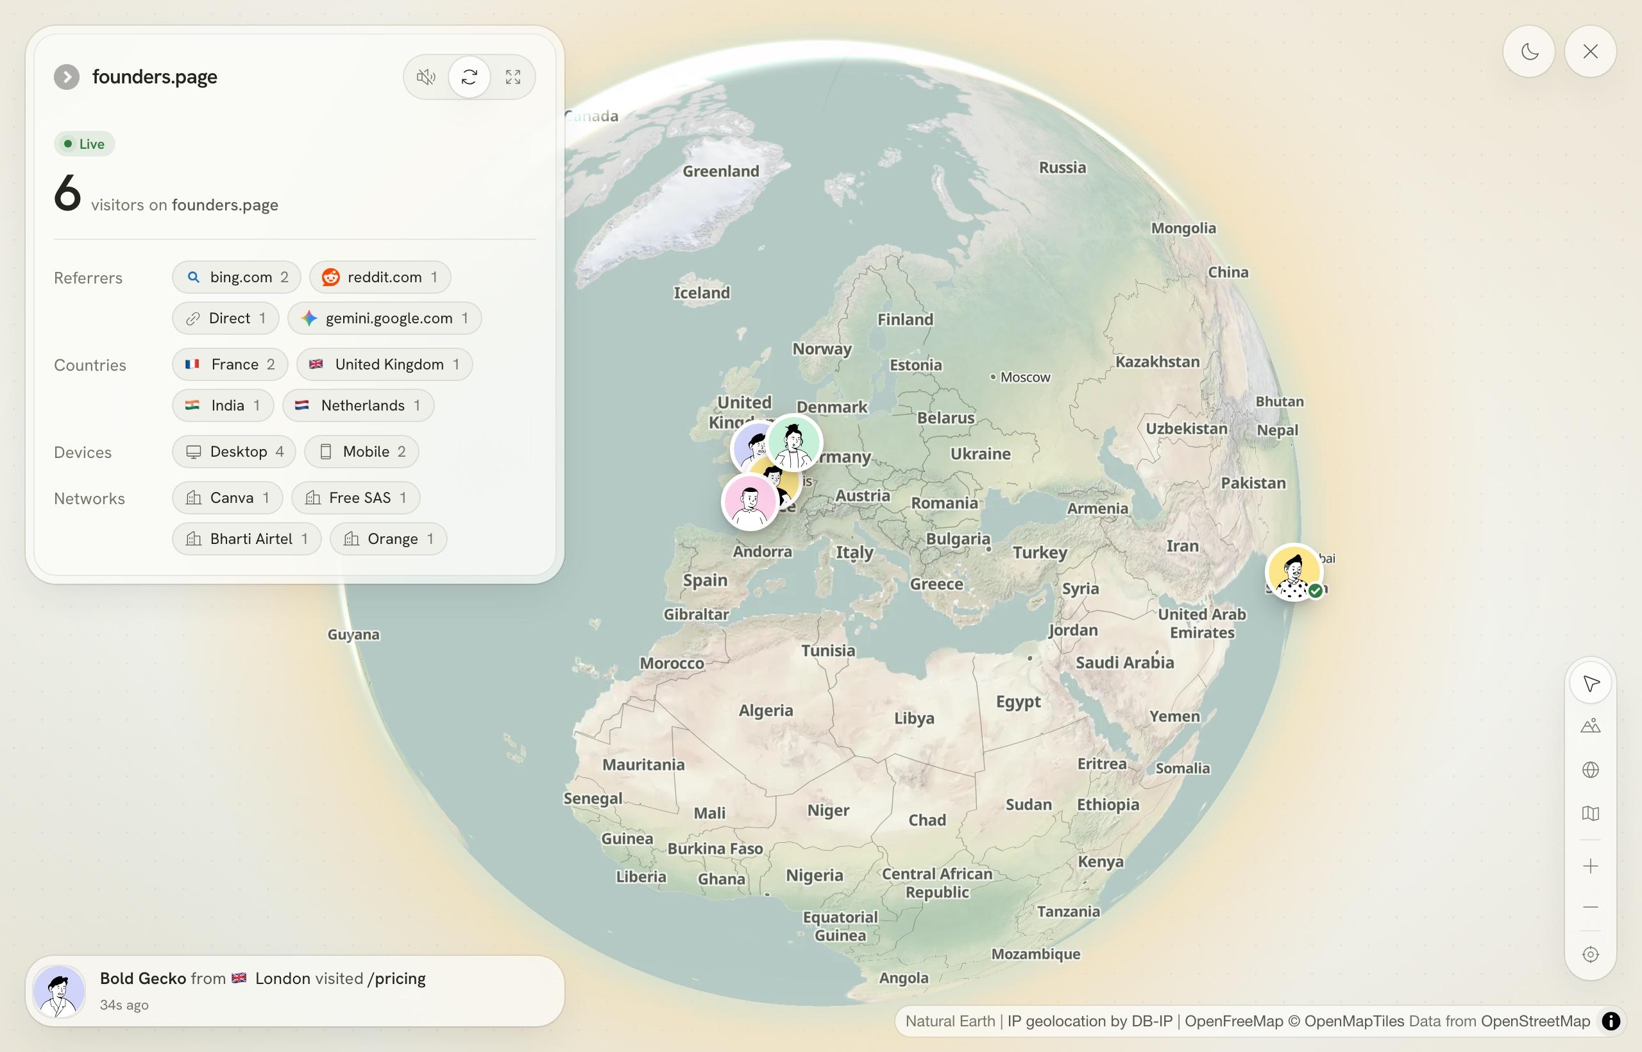Filter by gemini.google.com referrer
The image size is (1642, 1052).
coord(385,318)
